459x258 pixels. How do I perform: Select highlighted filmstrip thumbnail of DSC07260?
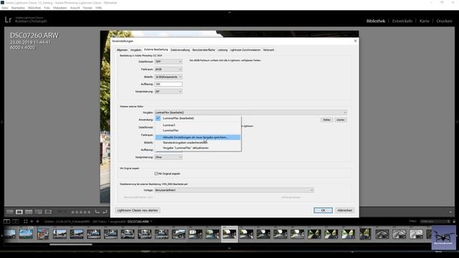(x=229, y=234)
